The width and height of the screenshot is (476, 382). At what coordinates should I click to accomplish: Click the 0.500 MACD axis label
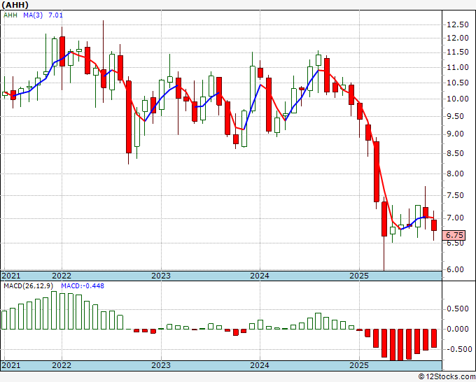point(458,309)
